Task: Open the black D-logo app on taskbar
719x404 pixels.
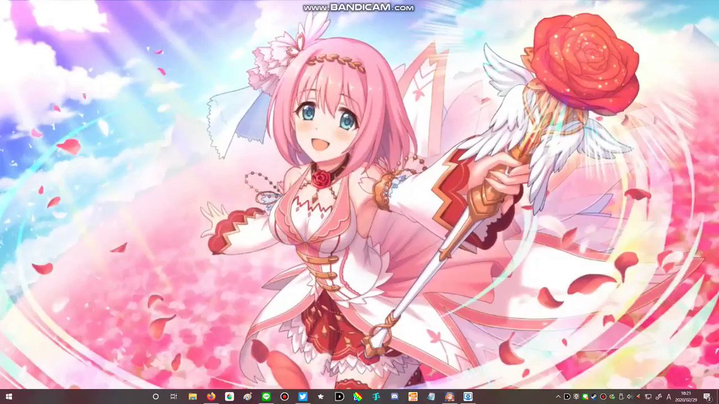Action: coord(339,396)
